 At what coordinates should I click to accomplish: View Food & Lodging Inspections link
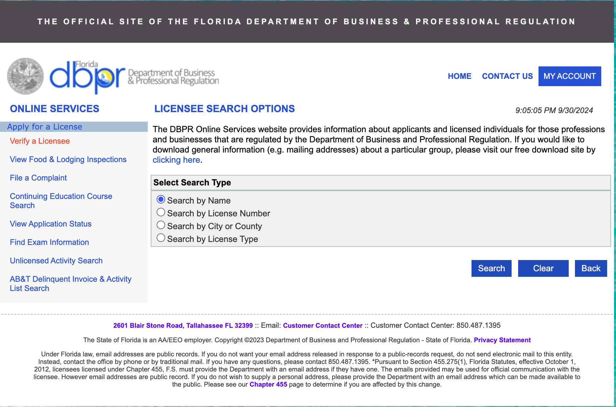tap(68, 159)
